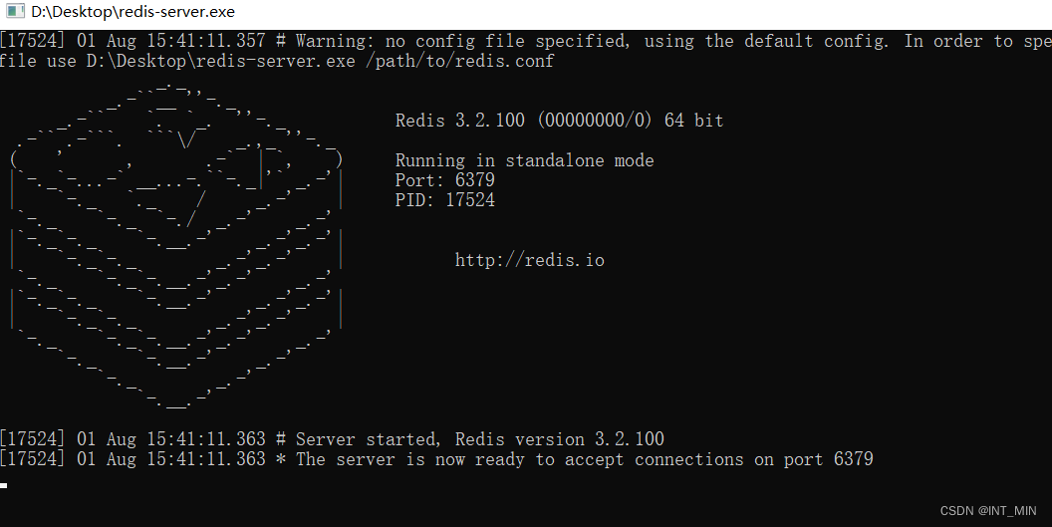Click the window title D:\Desktop\redis-server.exe
1052x527 pixels.
tap(132, 12)
